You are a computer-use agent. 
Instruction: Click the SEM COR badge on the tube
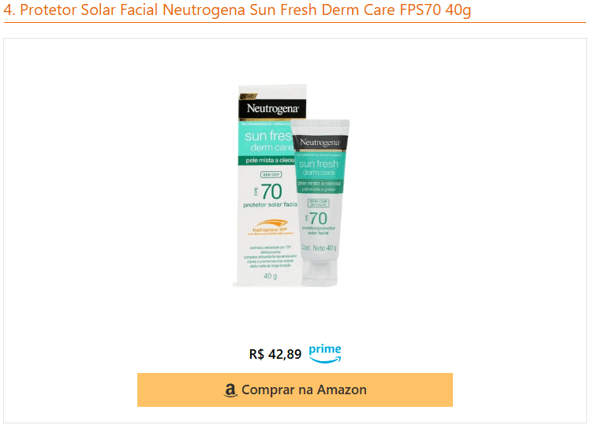tap(319, 203)
